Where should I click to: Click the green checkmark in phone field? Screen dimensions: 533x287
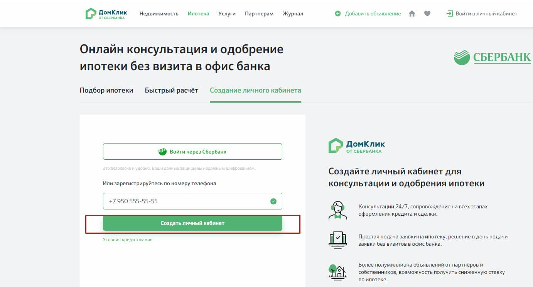(273, 201)
